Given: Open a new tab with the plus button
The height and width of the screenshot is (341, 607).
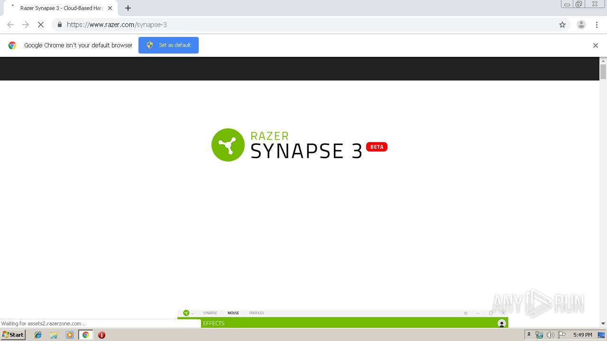Looking at the screenshot, I should (x=128, y=8).
